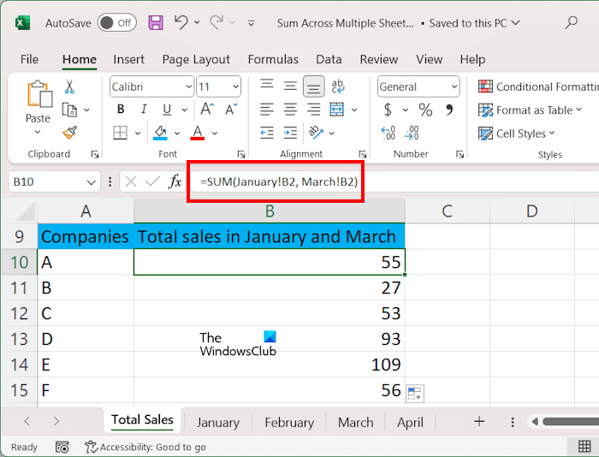The image size is (599, 457).
Task: Expand the Name Box dropdown arrow
Action: (91, 182)
